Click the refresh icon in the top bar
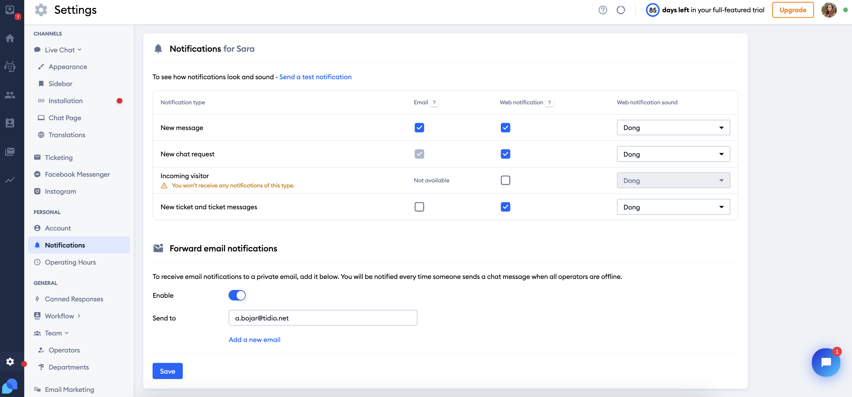The image size is (852, 397). (x=621, y=10)
